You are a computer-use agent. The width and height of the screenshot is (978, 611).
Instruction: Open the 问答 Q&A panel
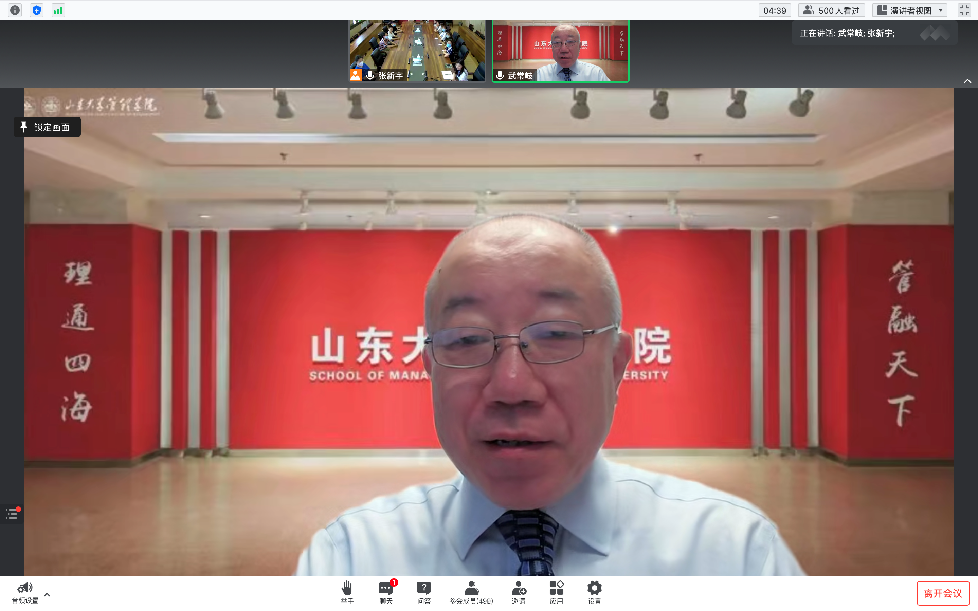424,593
